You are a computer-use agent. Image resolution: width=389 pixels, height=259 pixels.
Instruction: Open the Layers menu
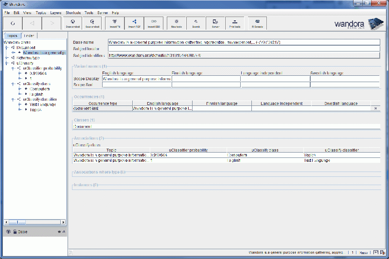(x=55, y=12)
